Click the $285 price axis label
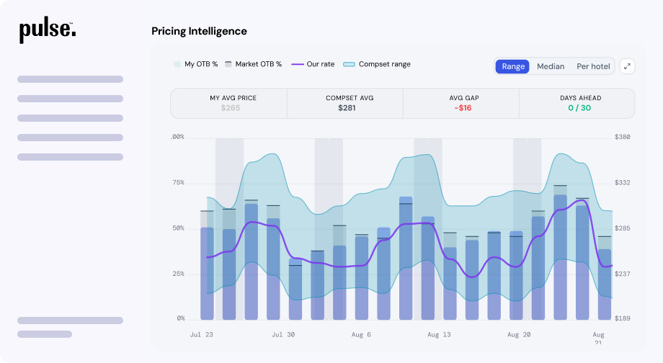This screenshot has width=663, height=363. [623, 228]
